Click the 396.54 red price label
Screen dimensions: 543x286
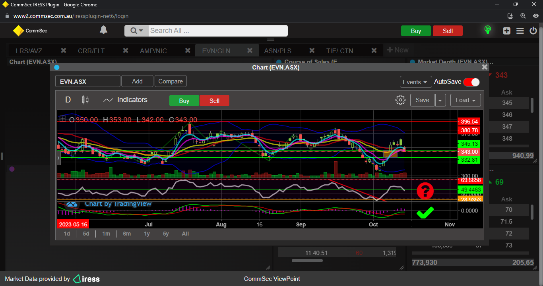point(469,121)
